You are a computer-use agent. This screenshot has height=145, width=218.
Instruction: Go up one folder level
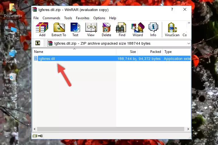pos(38,43)
